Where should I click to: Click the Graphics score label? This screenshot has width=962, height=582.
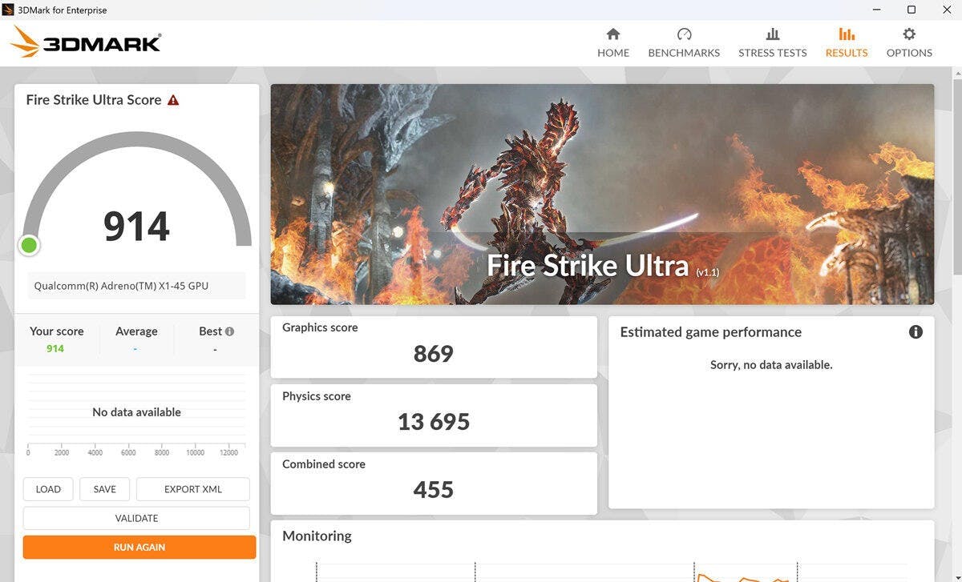(320, 327)
